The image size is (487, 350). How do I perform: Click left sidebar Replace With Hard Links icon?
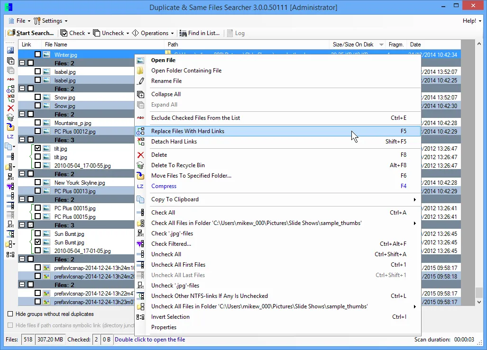click(10, 90)
